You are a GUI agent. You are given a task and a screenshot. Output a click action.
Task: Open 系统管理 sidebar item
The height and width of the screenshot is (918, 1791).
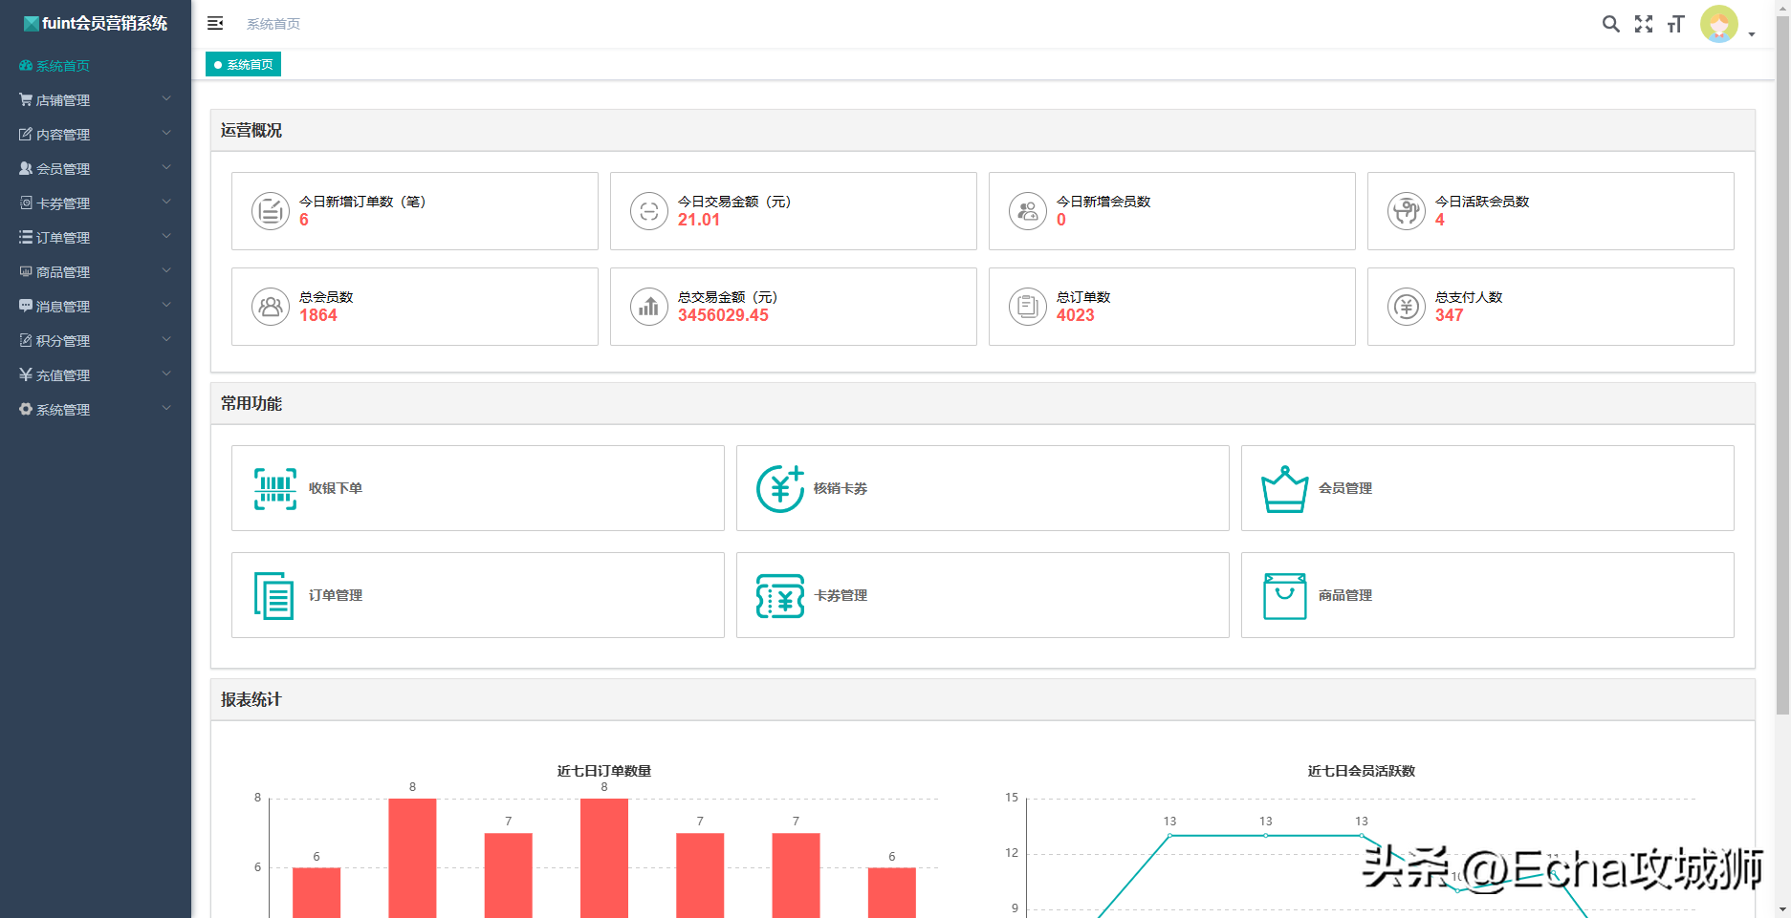pos(96,410)
